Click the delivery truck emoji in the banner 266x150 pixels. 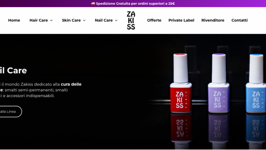[93, 4]
